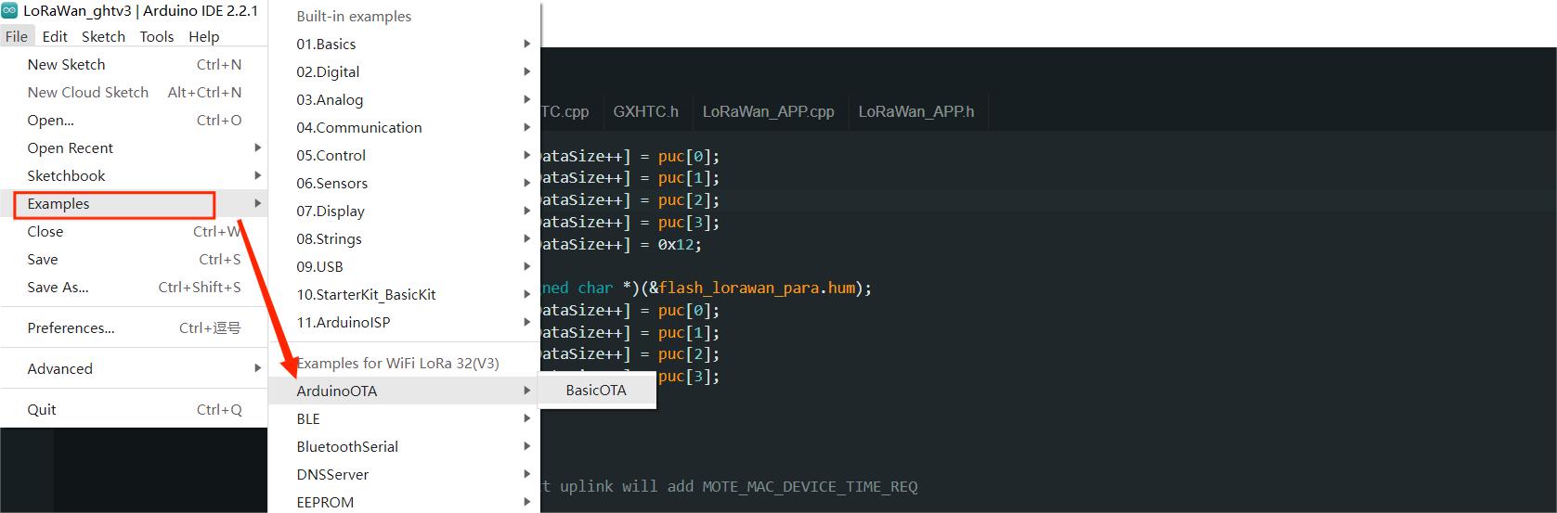Open the BluetoothSerial examples submenu
Viewport: 1557px width, 513px height.
[x=347, y=446]
